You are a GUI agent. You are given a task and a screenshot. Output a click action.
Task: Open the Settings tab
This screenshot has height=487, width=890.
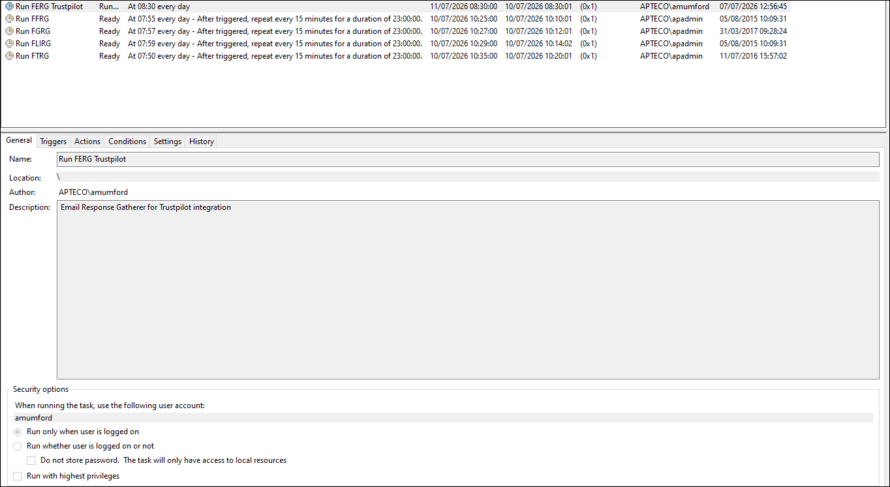[168, 141]
